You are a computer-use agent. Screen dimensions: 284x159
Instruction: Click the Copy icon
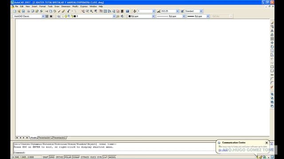pyautogui.click(x=51, y=11)
